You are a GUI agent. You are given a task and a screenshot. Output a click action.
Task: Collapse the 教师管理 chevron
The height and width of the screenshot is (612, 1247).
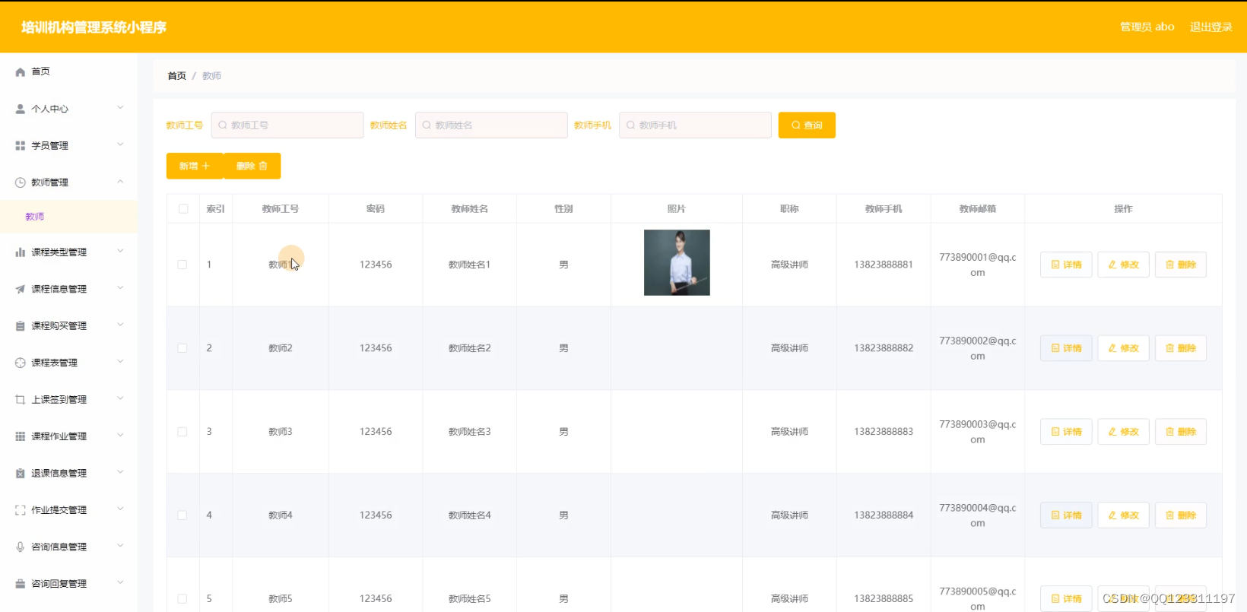pos(120,182)
